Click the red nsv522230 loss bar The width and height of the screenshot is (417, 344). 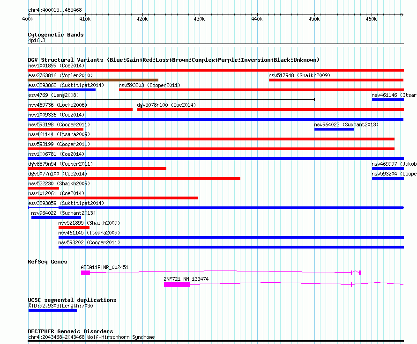coord(44,188)
